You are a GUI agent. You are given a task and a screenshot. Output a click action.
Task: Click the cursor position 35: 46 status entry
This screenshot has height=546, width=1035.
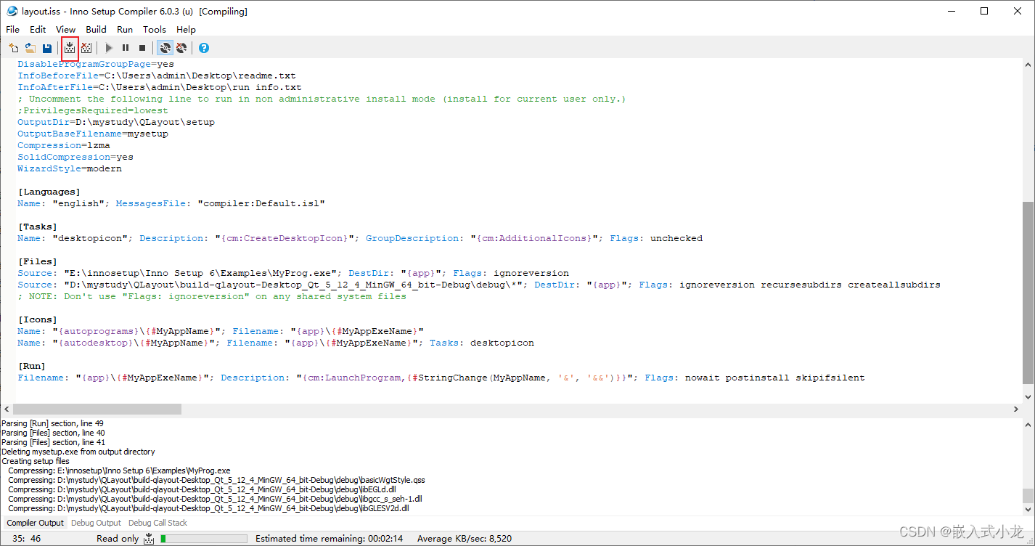[27, 539]
